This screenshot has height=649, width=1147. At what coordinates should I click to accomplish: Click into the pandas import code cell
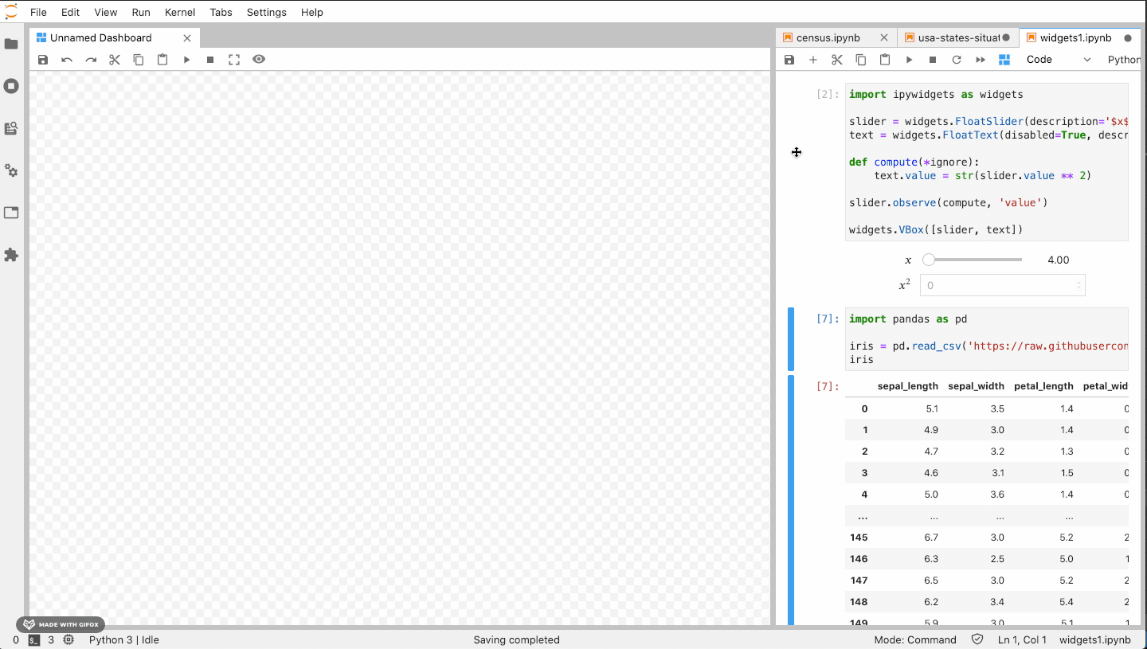point(987,339)
